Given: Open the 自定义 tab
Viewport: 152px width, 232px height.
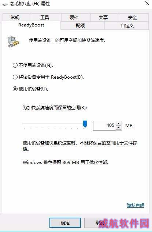Looking at the screenshot, I should tap(127, 25).
